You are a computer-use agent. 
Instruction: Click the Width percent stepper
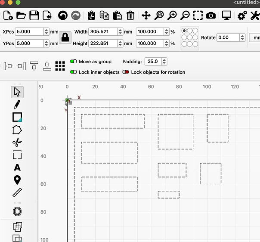tap(167, 31)
